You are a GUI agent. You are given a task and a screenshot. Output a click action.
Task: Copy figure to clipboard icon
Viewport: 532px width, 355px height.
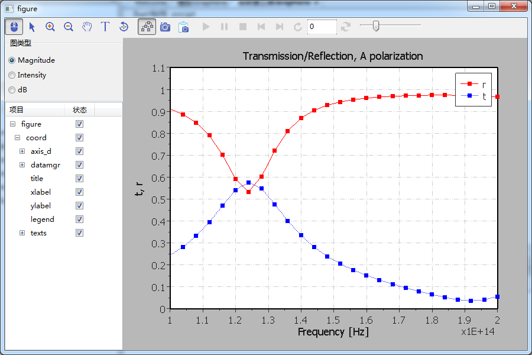[184, 27]
